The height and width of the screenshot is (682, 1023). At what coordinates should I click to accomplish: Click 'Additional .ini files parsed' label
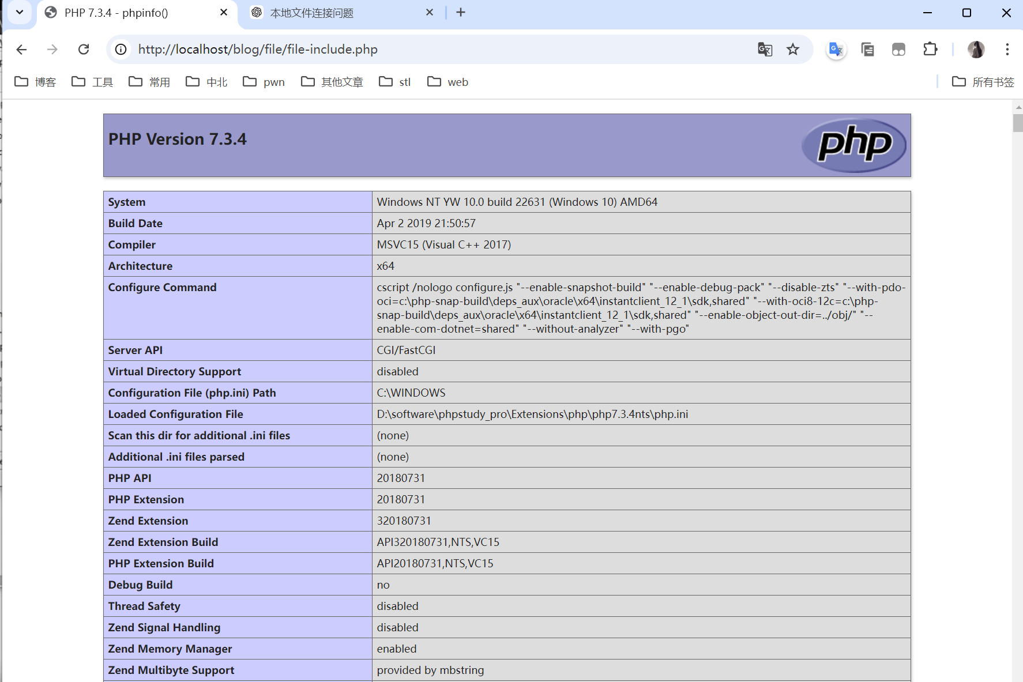point(176,457)
